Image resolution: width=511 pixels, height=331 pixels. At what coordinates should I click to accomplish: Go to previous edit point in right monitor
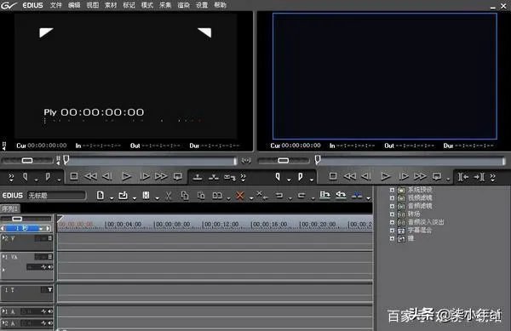[x=463, y=177]
